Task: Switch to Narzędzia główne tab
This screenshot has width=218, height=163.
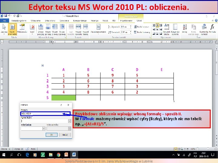Action: (x=19, y=21)
